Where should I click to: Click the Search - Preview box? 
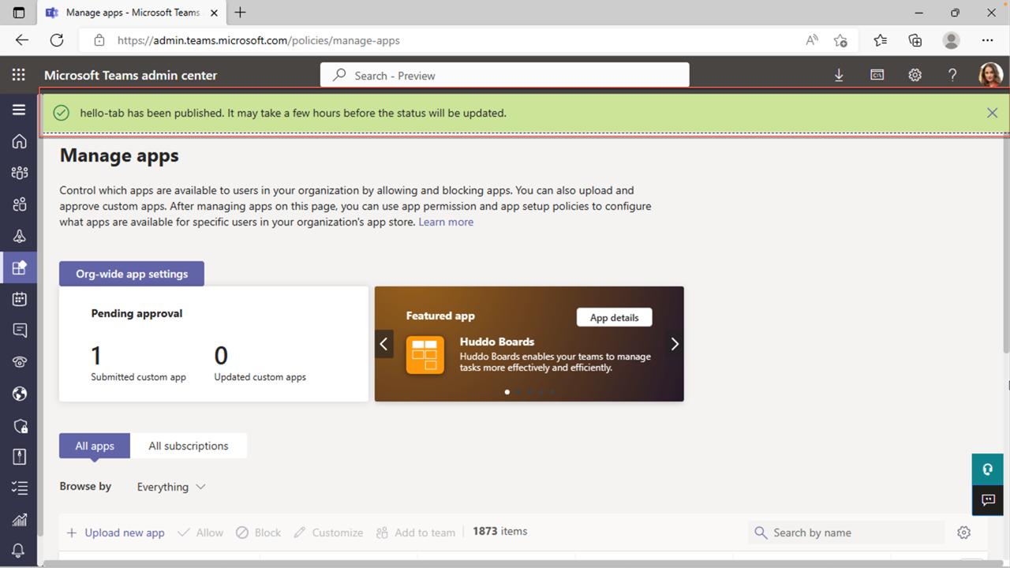point(504,75)
